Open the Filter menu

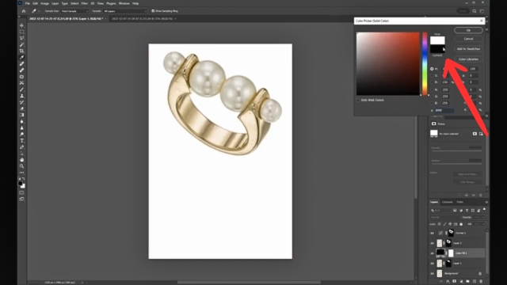[x=85, y=3]
